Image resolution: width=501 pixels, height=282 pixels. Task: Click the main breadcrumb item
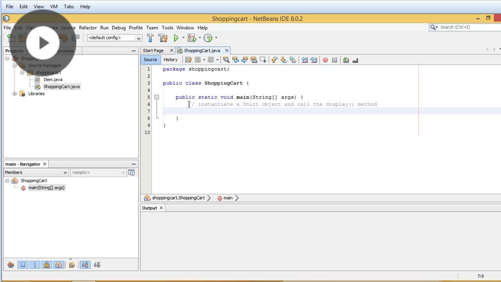click(228, 198)
